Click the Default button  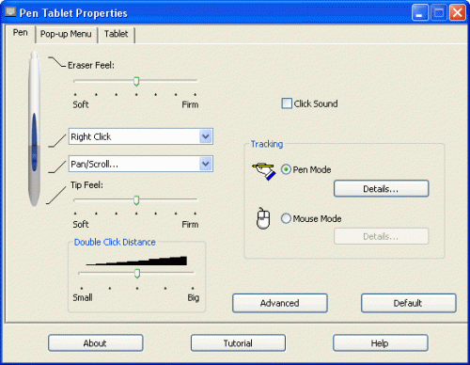pyautogui.click(x=408, y=303)
